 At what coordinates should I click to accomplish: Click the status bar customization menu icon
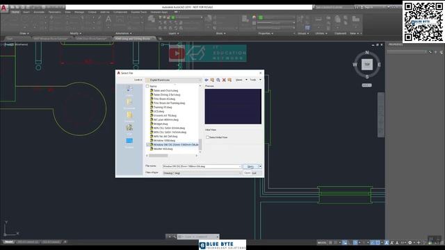pos(442,242)
